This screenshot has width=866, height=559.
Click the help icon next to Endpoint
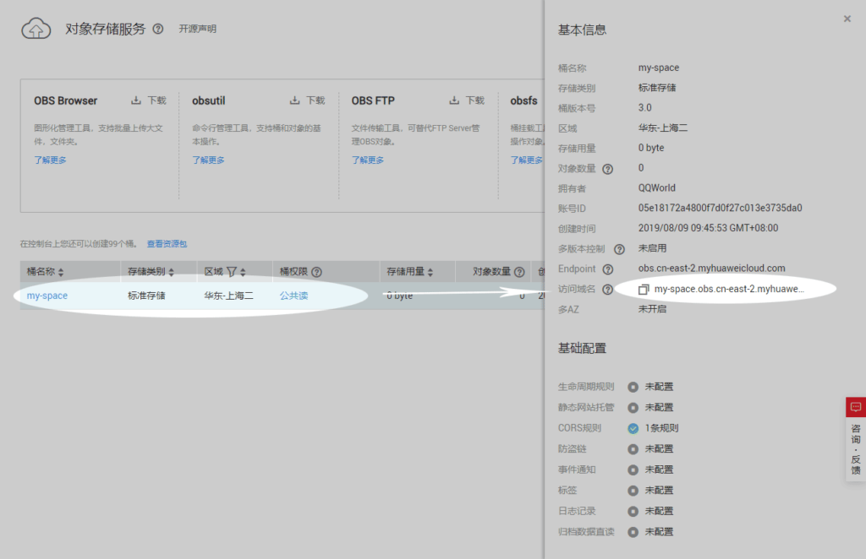[x=606, y=269]
